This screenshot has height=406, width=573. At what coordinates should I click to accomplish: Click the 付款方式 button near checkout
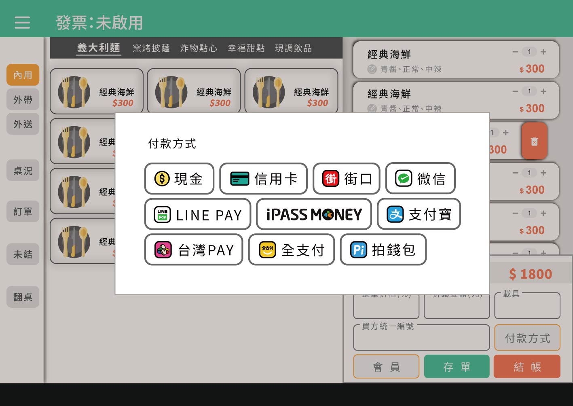(x=527, y=338)
